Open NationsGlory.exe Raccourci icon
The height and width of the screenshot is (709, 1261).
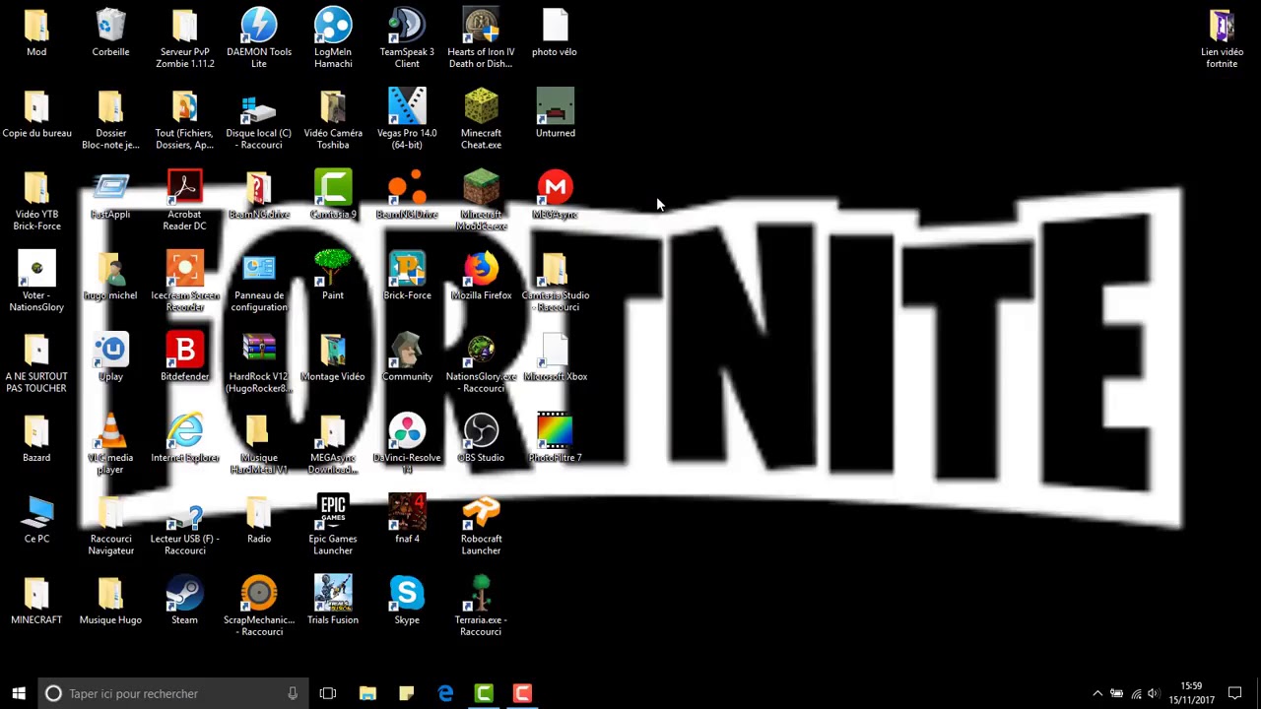pos(481,362)
